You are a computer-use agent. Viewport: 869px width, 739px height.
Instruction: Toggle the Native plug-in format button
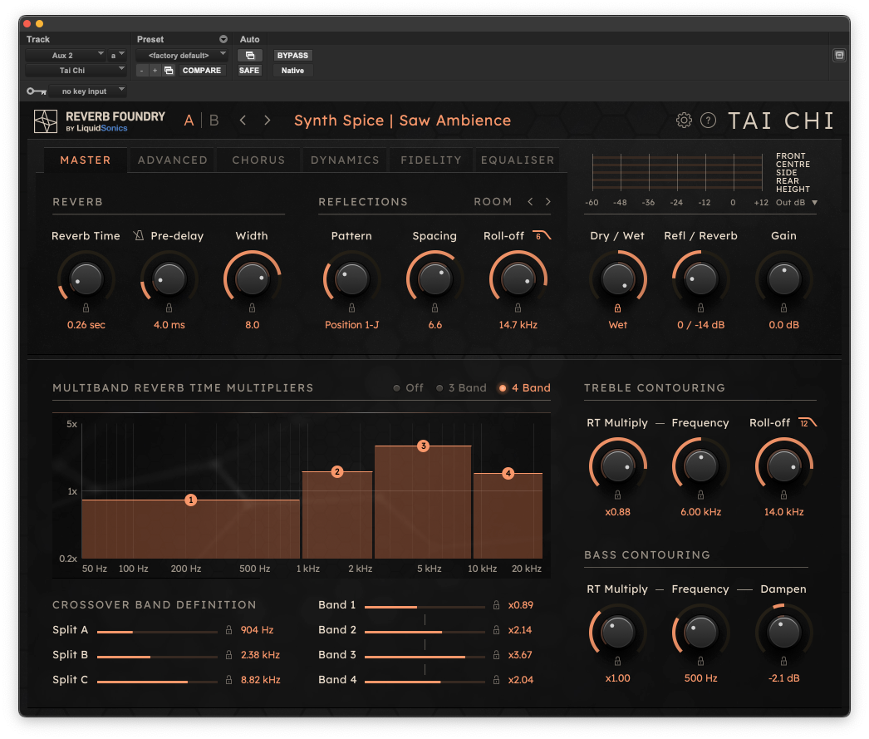(292, 71)
